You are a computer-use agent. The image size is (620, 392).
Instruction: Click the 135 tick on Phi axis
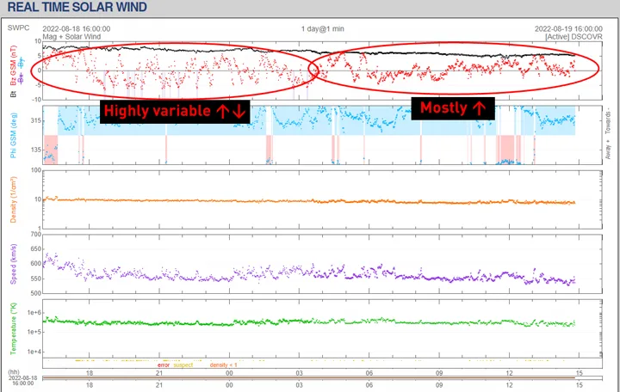click(35, 150)
